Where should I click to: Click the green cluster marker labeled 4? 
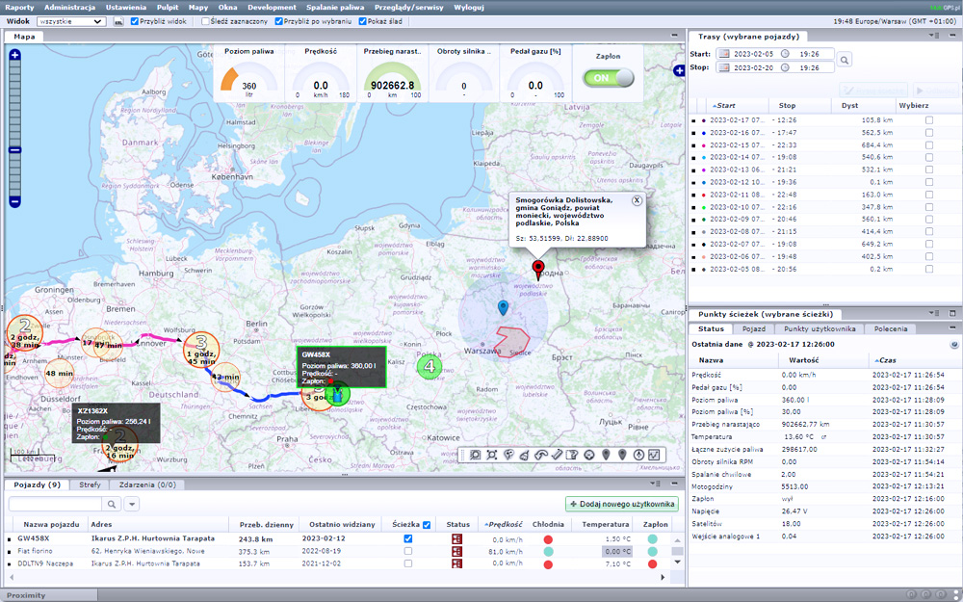pyautogui.click(x=429, y=367)
